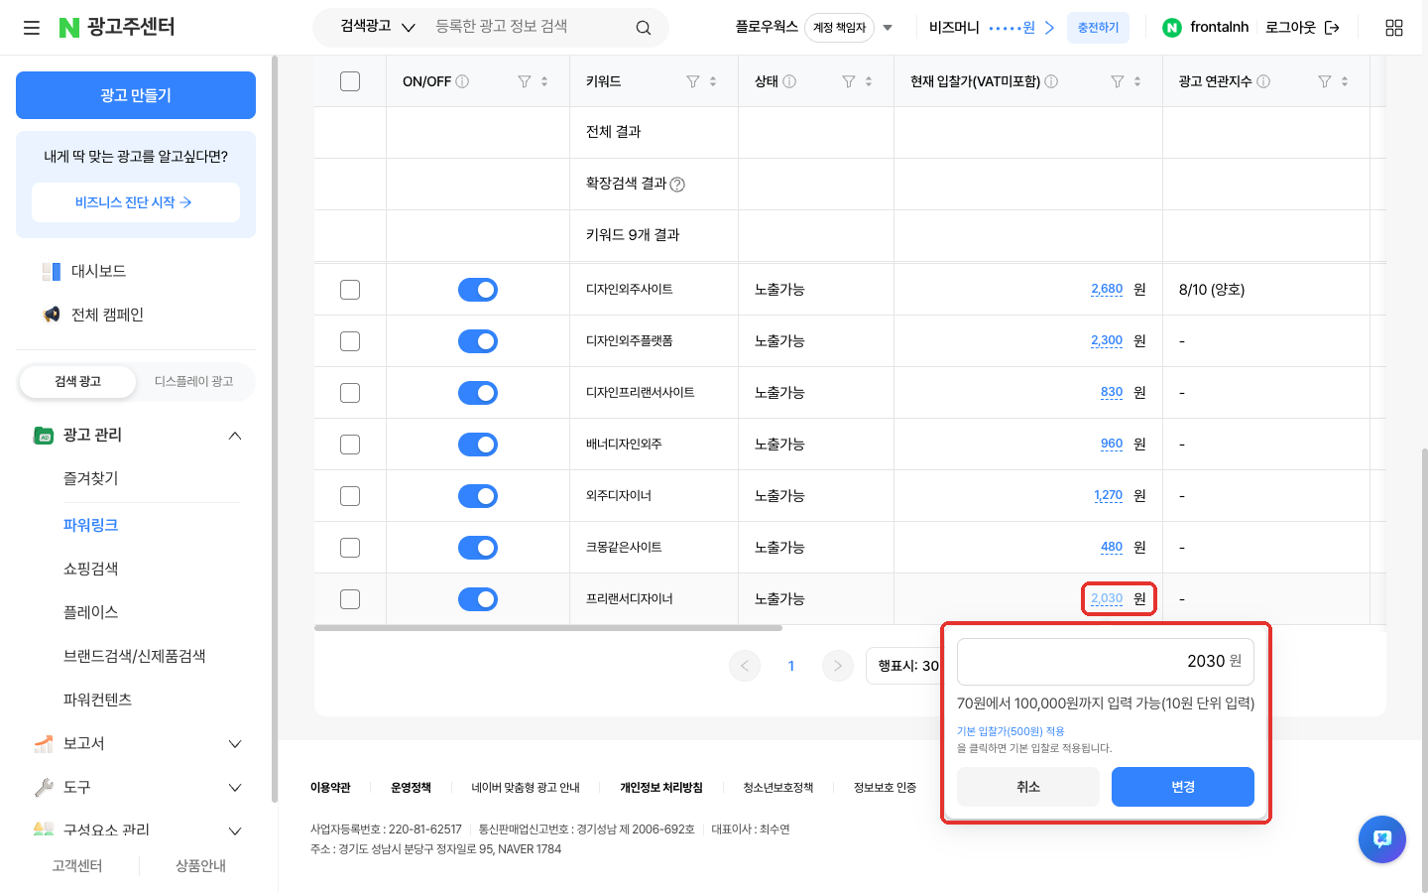Expand the 도구 section
This screenshot has width=1428, height=893.
(235, 788)
